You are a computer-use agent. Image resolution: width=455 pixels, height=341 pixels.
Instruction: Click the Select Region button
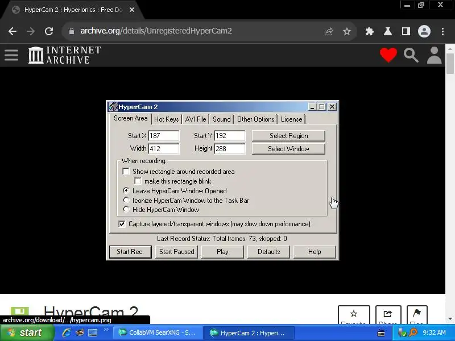pyautogui.click(x=288, y=136)
